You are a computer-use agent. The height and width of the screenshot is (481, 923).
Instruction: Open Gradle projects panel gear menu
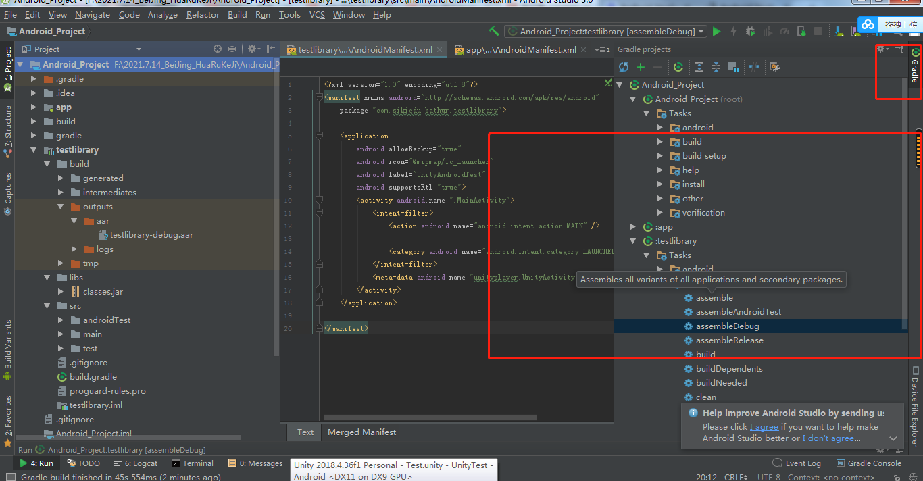pos(882,49)
